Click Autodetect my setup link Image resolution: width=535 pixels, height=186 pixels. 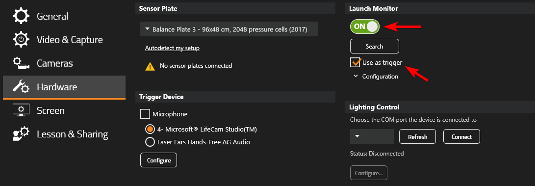coord(172,48)
